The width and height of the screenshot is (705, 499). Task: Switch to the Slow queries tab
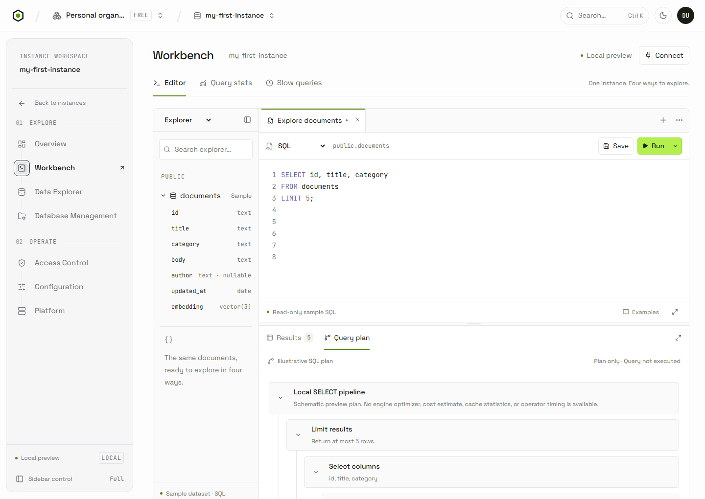[294, 83]
